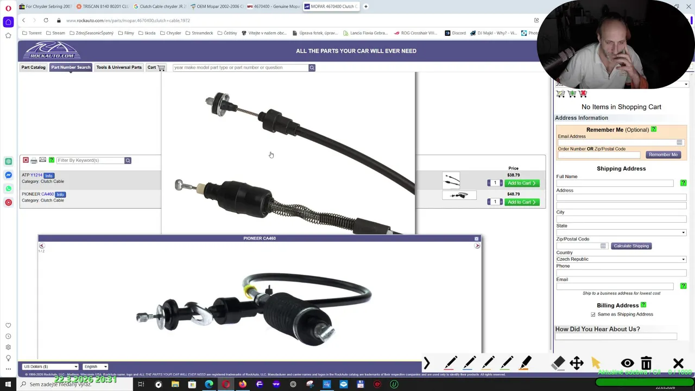Open the bookmarks star icon in sidebar

8,35
